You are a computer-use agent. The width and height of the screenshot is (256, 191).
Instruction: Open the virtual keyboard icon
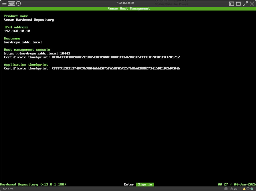11,3
